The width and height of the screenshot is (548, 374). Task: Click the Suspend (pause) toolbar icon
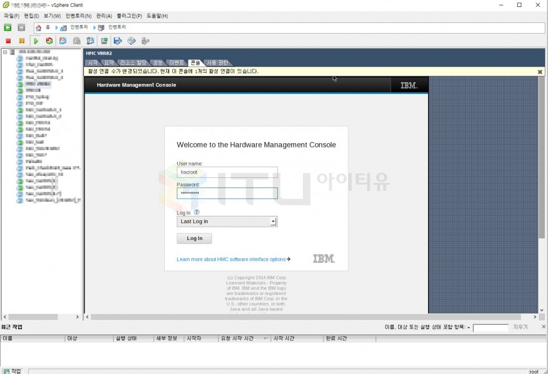point(22,41)
